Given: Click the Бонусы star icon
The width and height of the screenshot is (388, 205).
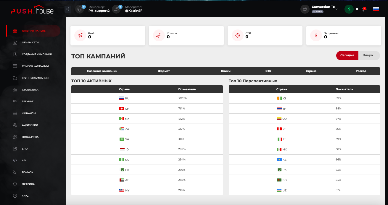Looking at the screenshot, I should tap(15, 172).
